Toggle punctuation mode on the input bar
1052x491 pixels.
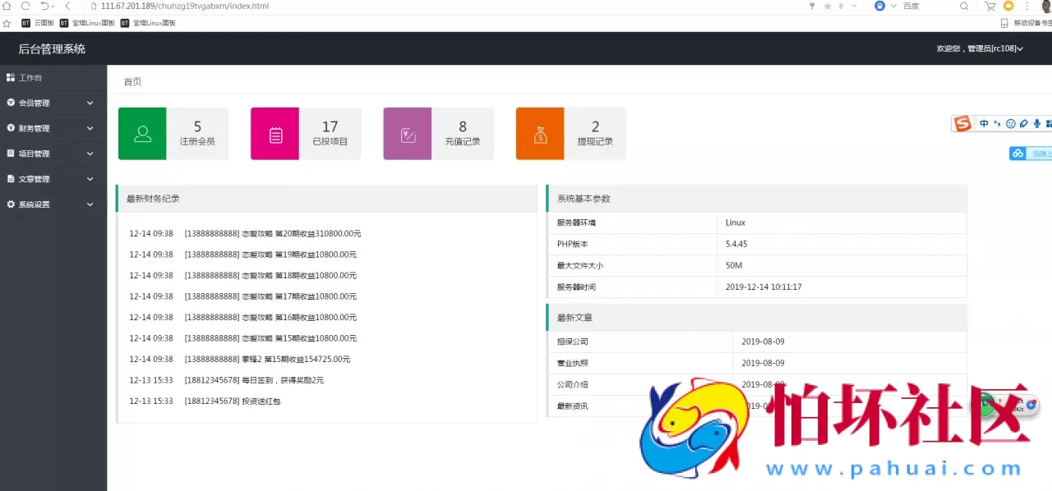click(997, 123)
